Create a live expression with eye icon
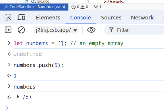 (x=91, y=30)
